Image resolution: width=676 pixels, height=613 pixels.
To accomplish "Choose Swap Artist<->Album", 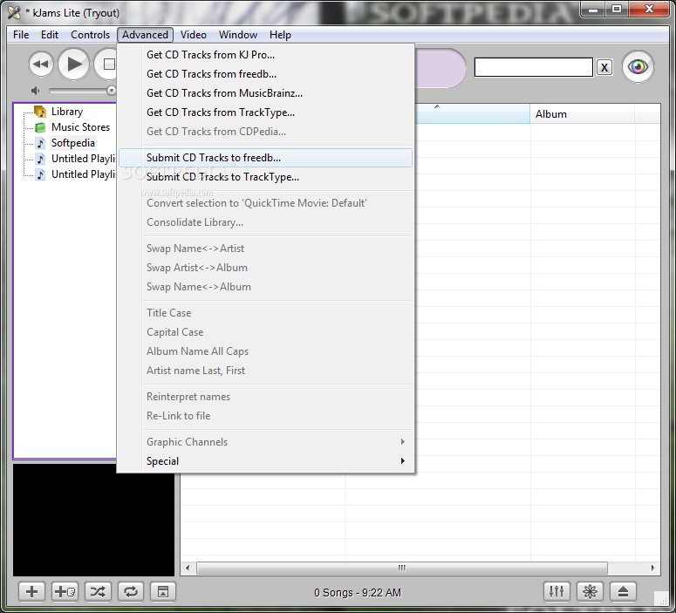I will click(265, 268).
